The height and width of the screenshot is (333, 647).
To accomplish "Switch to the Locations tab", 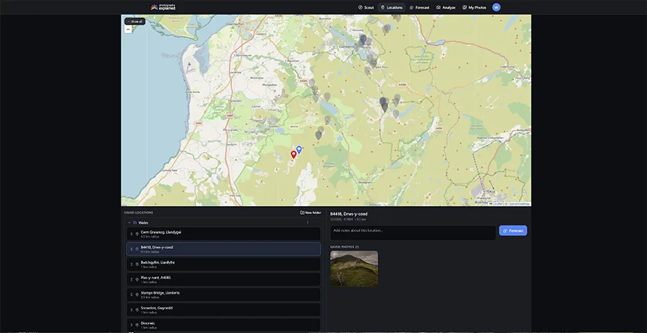I will click(391, 7).
